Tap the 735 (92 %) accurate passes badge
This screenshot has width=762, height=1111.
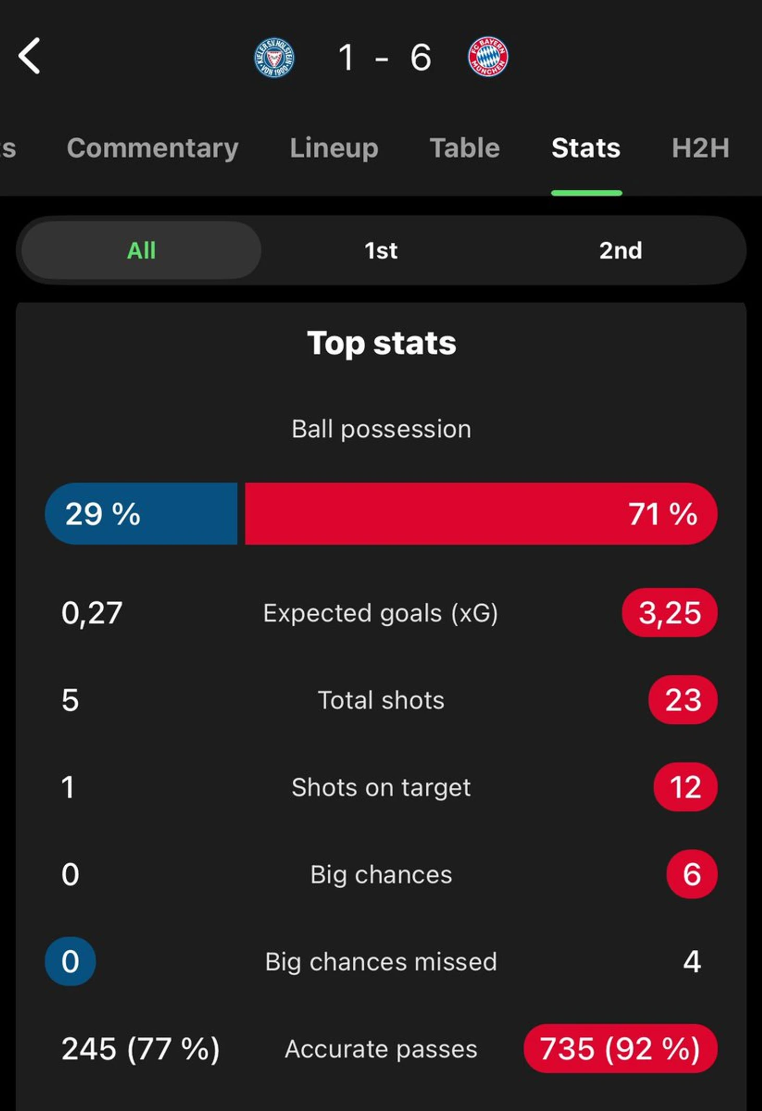coord(621,1048)
